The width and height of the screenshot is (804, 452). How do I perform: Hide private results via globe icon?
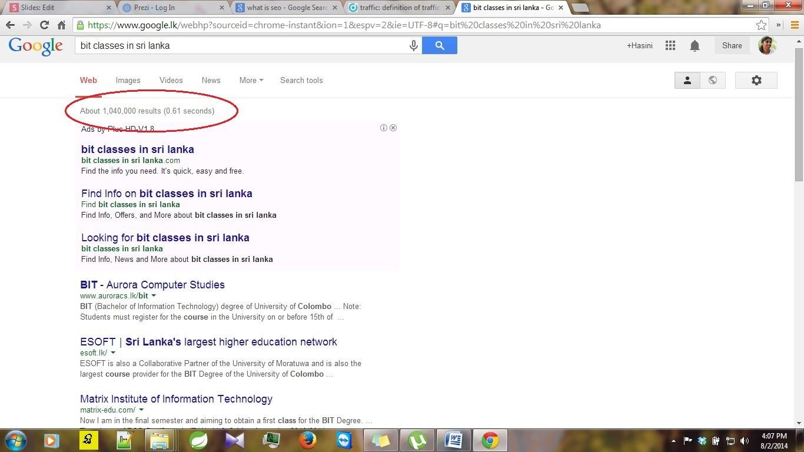[x=713, y=80]
